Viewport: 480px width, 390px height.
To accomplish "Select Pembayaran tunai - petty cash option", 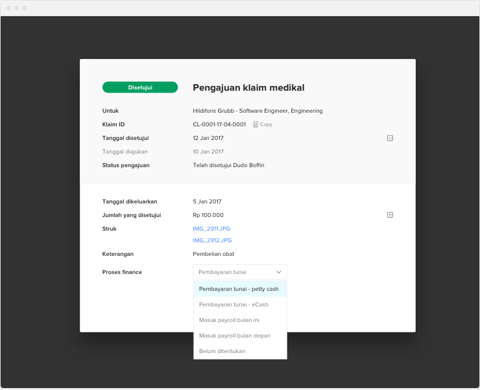I will 240,289.
